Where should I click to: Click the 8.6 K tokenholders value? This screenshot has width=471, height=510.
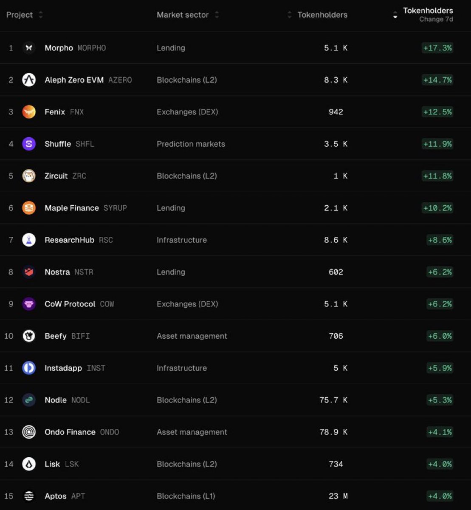(x=336, y=240)
